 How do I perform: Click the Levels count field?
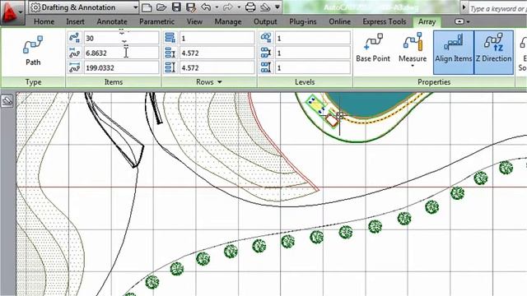coord(313,38)
